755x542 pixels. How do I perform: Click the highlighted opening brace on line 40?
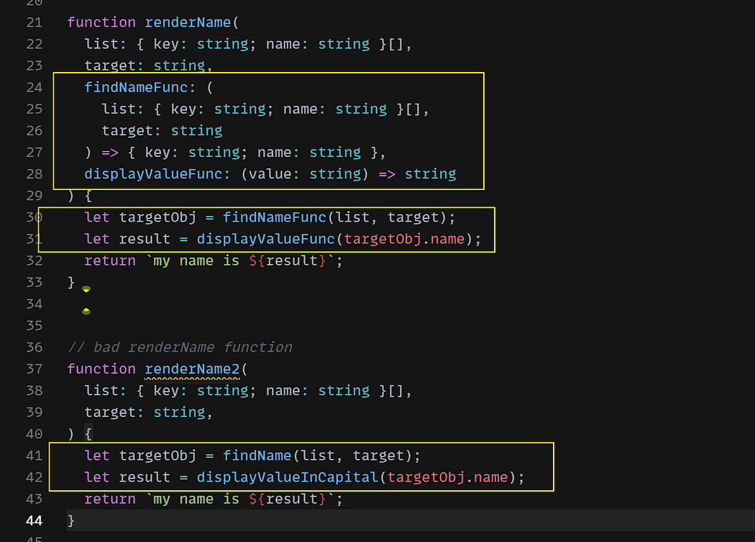(x=88, y=434)
